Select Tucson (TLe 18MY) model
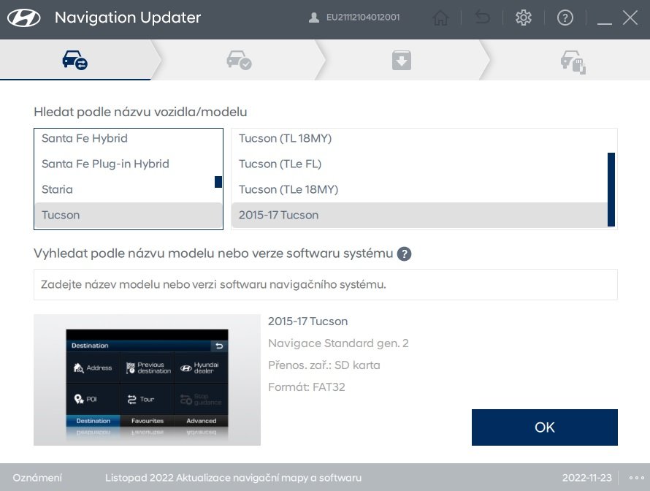650x491 pixels. pyautogui.click(x=418, y=189)
